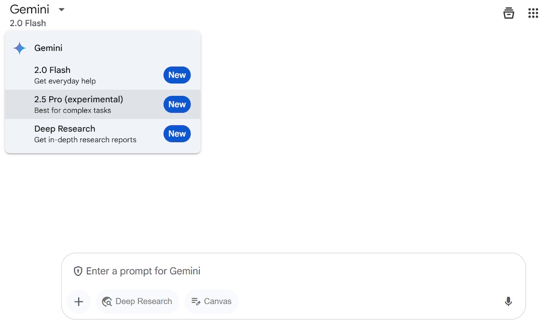The height and width of the screenshot is (320, 550).
Task: Focus the Enter a prompt for Gemini field
Action: coord(285,271)
